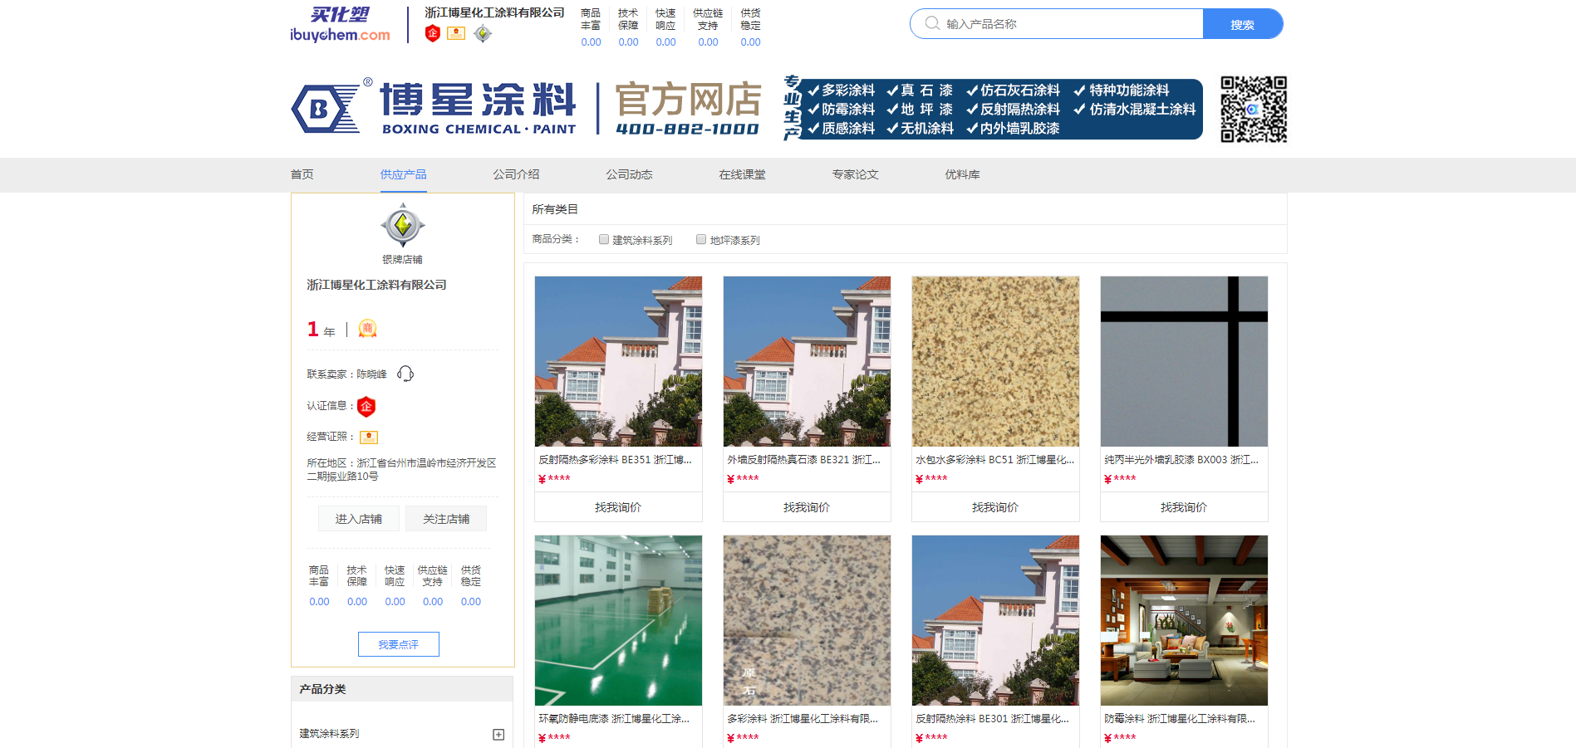Viewport: 1576px width, 748px height.
Task: Click the 400-882-1000 phone number banner
Action: (x=687, y=130)
